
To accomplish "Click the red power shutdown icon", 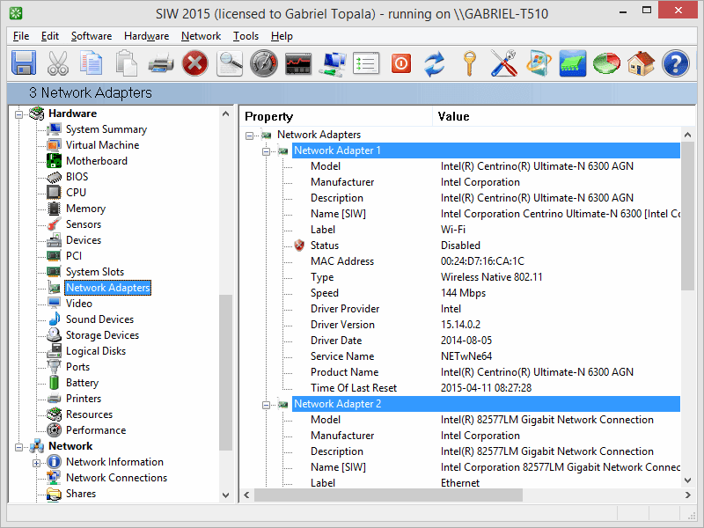I will click(399, 62).
